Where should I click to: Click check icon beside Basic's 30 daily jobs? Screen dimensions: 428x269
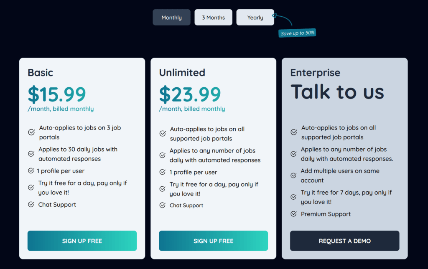[x=31, y=154]
